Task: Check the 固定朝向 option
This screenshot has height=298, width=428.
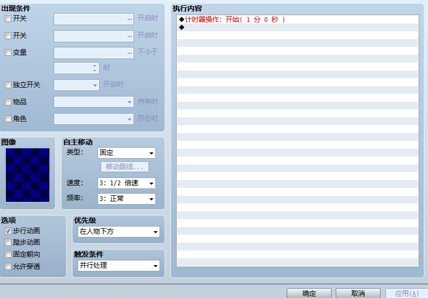Action: click(x=8, y=255)
